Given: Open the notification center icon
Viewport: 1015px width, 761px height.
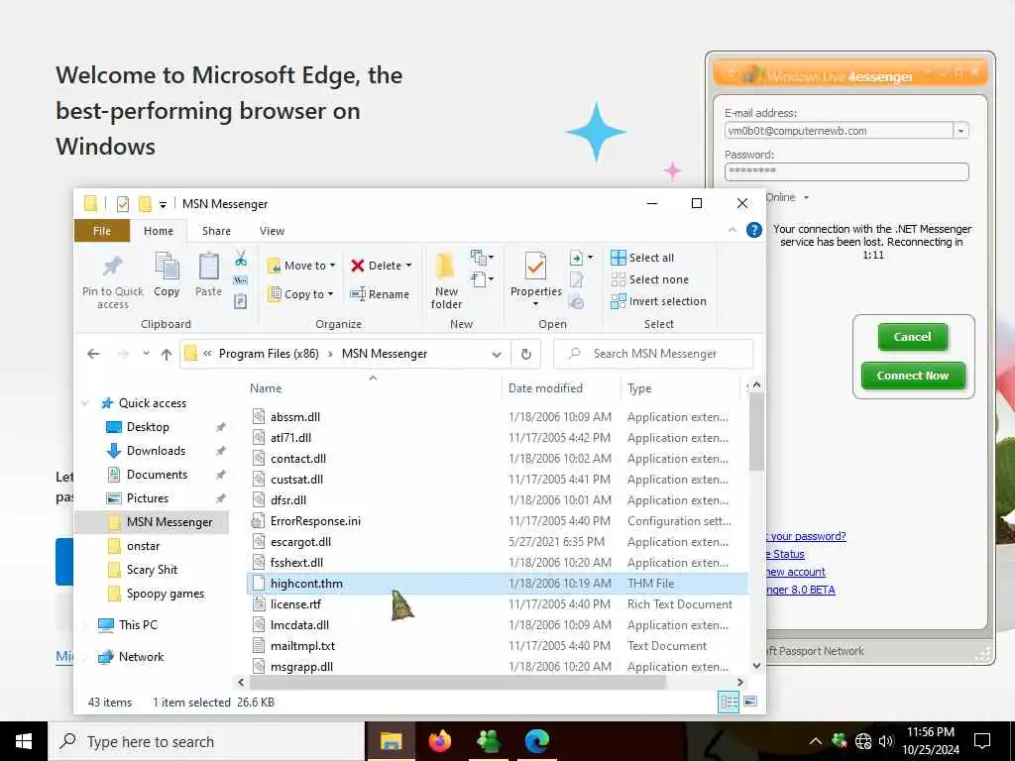Looking at the screenshot, I should (982, 741).
